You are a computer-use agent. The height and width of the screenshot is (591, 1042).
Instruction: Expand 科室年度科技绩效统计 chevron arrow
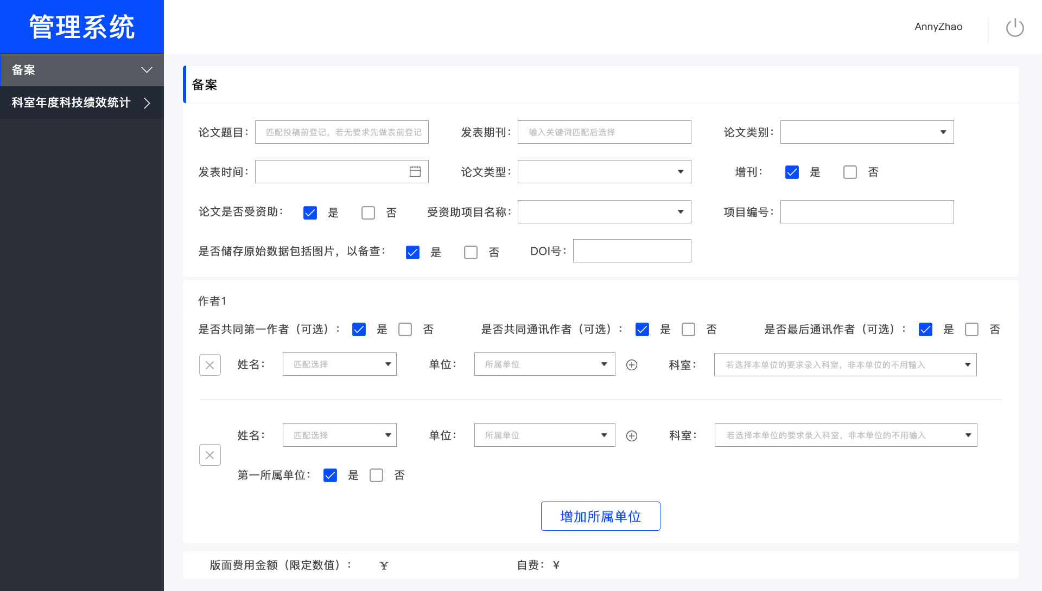147,103
